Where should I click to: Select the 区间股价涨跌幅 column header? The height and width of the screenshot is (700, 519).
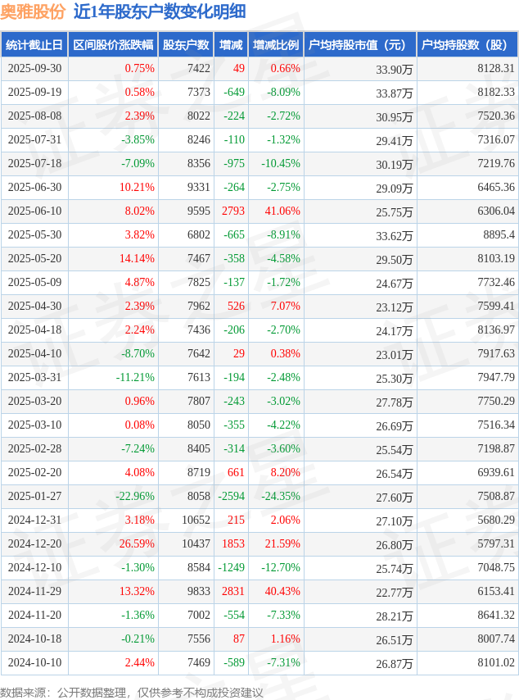113,46
